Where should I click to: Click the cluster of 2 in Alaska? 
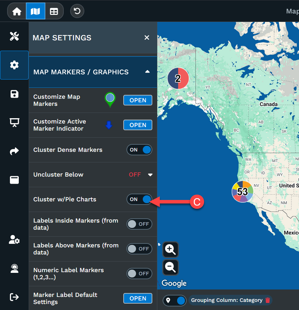(x=178, y=79)
